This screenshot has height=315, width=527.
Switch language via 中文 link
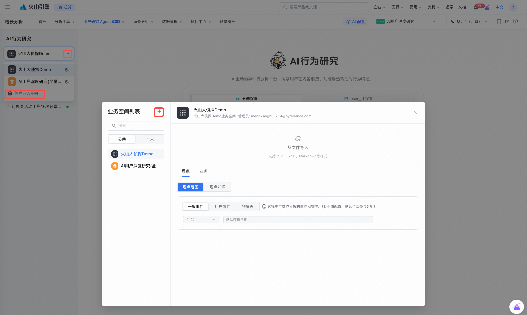pos(499,7)
